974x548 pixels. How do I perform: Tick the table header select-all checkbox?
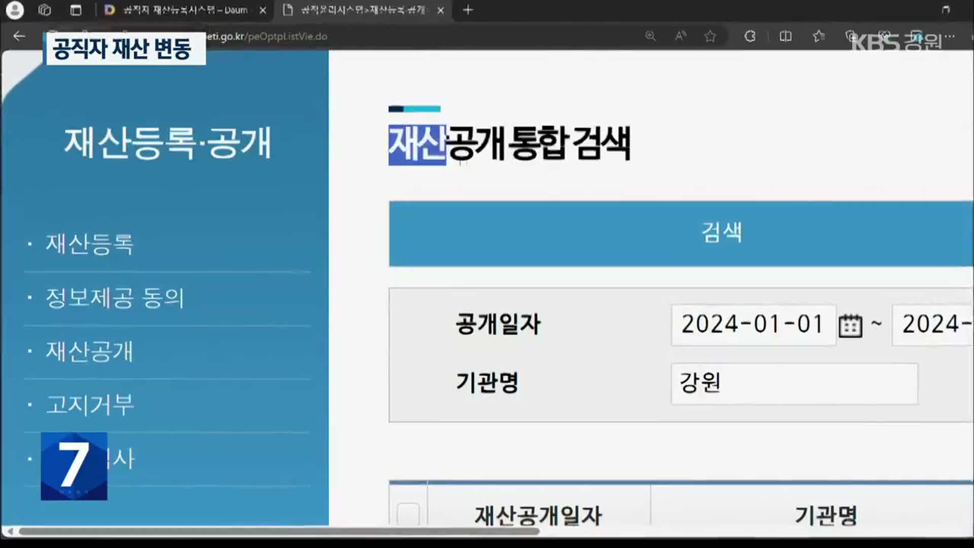click(408, 513)
